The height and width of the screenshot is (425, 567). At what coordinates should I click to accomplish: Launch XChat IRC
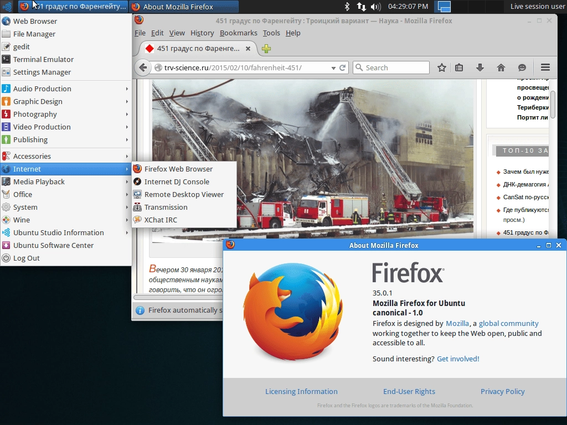pos(184,220)
